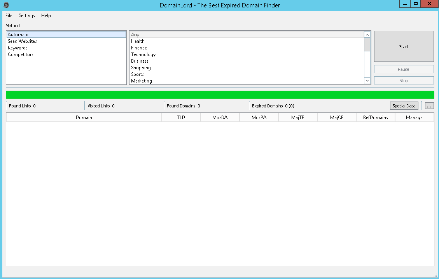439x279 pixels.
Task: Select the Any category
Action: 247,35
